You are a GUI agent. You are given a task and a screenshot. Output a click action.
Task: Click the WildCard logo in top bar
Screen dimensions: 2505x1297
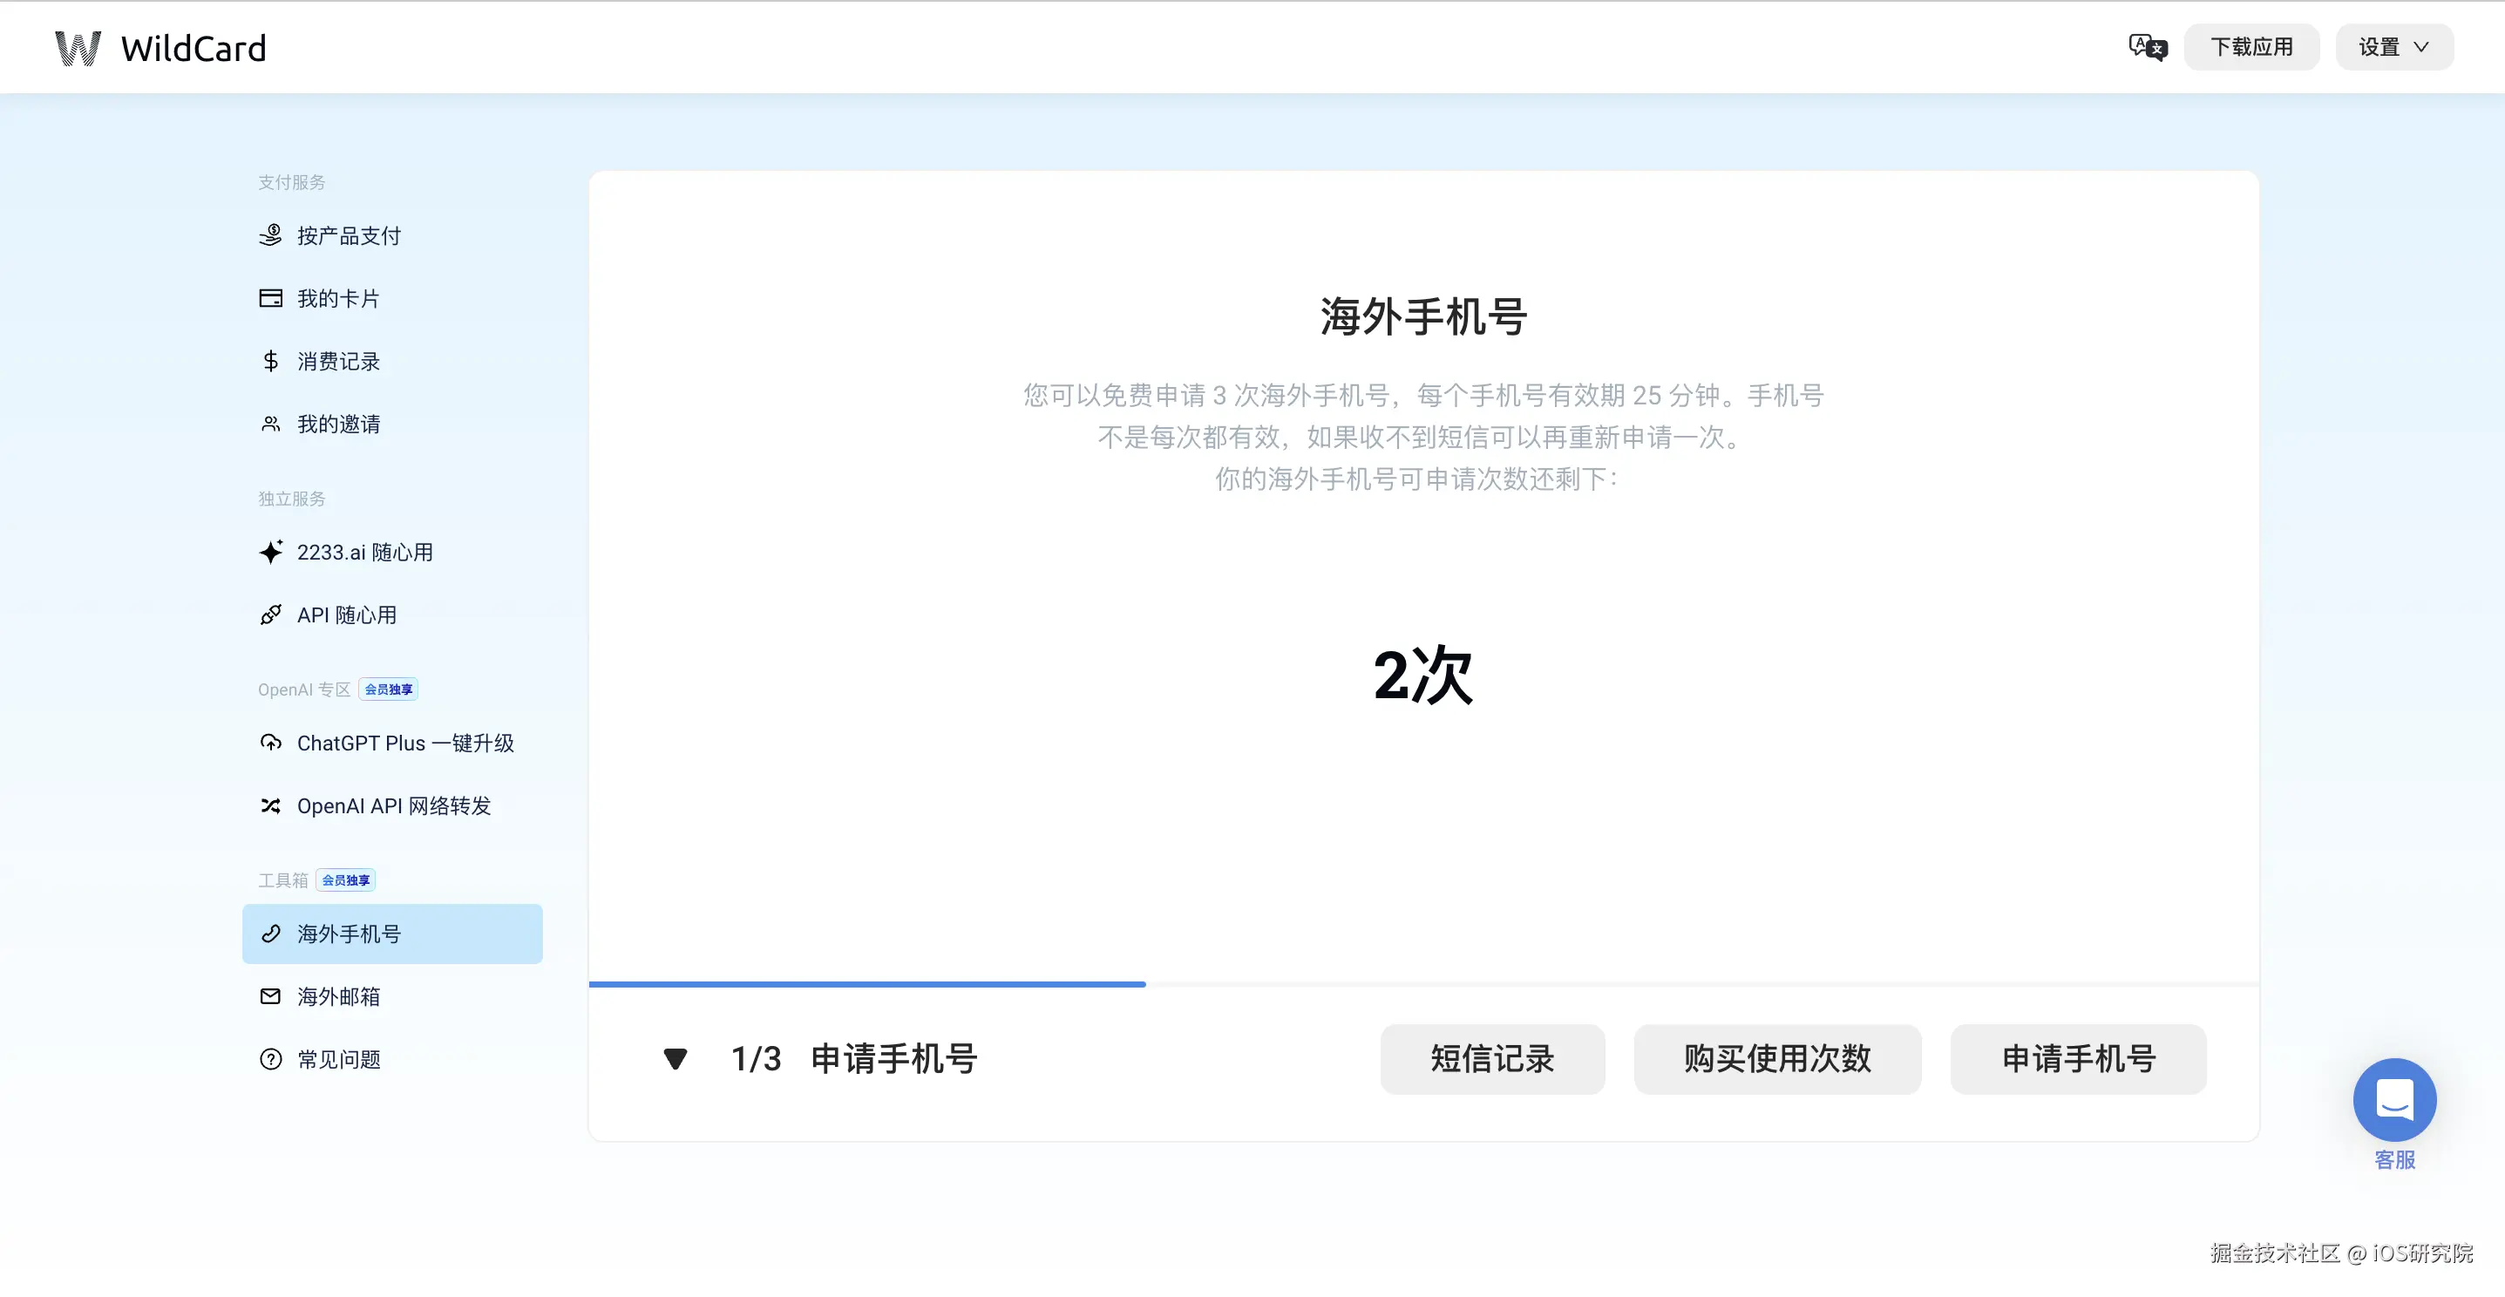pyautogui.click(x=159, y=47)
